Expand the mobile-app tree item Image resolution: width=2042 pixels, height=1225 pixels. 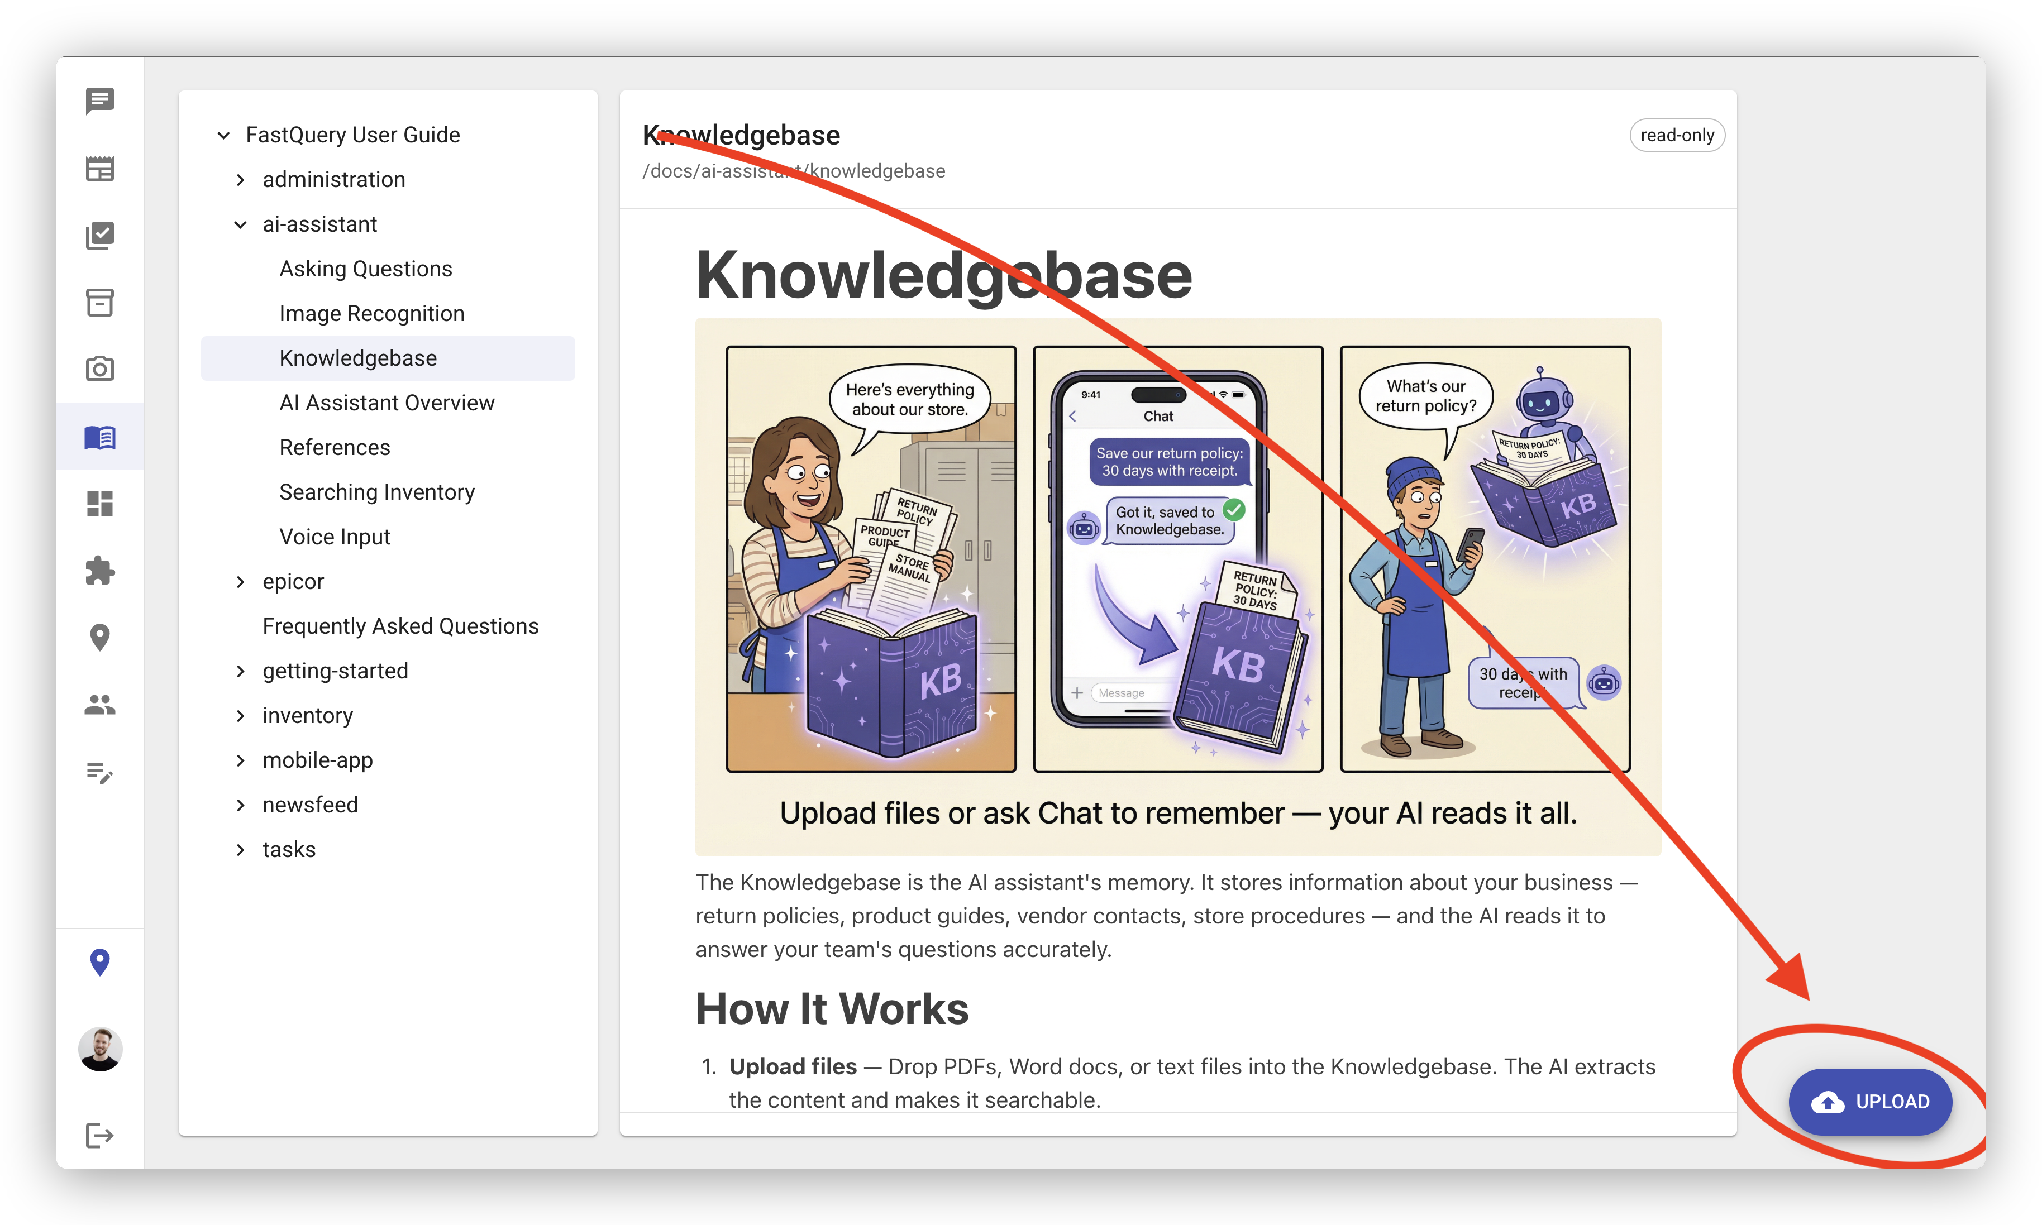[241, 760]
